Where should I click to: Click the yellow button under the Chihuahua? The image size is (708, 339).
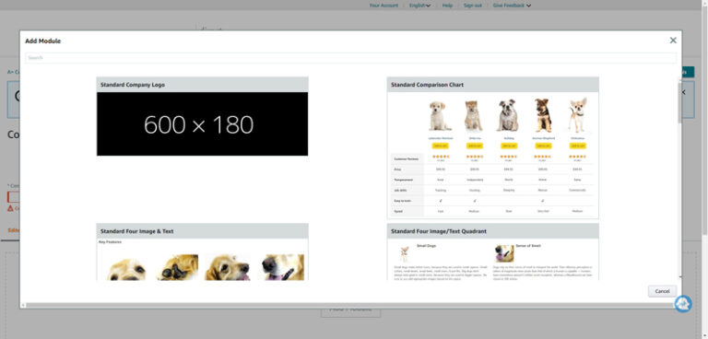pos(577,146)
